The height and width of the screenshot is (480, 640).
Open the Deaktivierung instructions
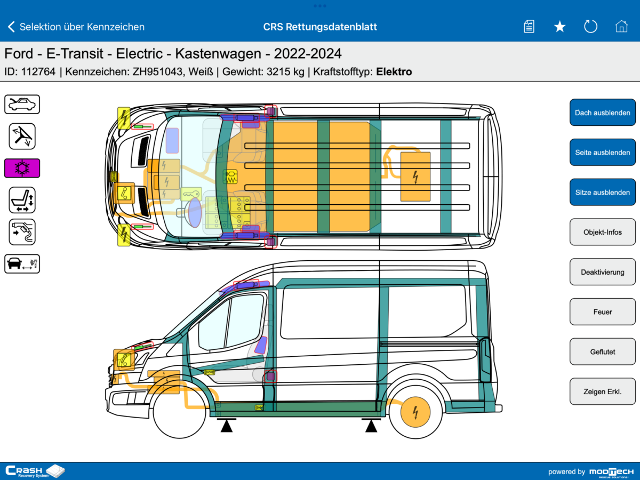603,272
